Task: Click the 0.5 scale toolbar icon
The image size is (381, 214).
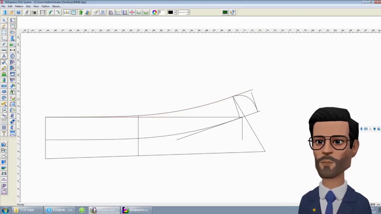Action: coord(132,12)
